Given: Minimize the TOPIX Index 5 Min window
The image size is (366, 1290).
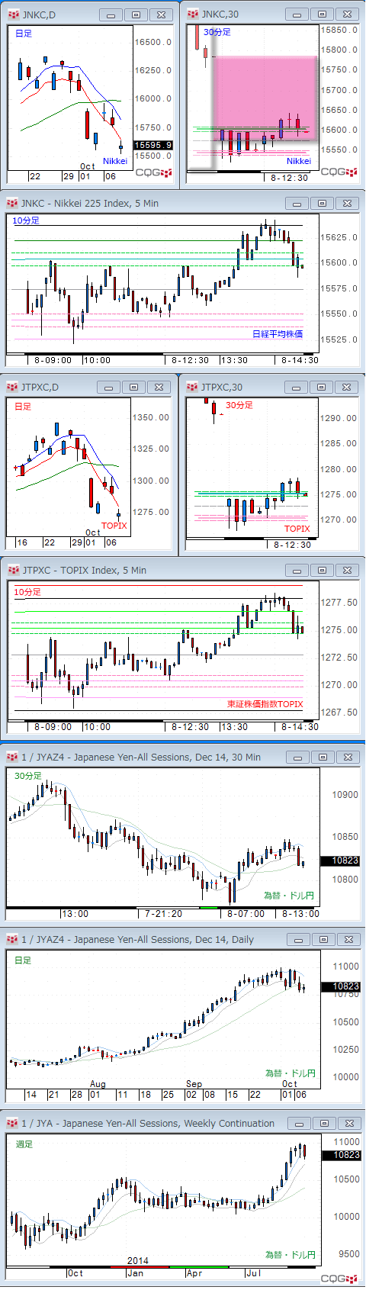Looking at the screenshot, I should (298, 570).
